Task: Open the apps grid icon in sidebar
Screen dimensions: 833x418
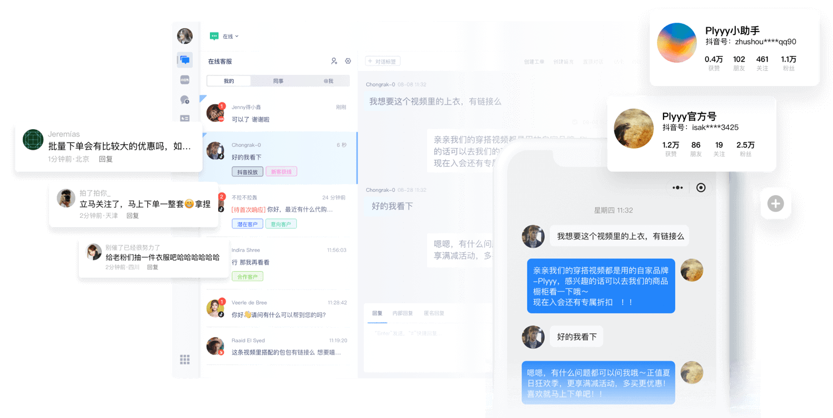Action: click(x=185, y=360)
